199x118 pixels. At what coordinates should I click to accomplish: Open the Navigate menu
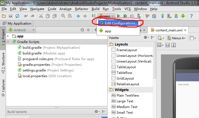[37, 9]
